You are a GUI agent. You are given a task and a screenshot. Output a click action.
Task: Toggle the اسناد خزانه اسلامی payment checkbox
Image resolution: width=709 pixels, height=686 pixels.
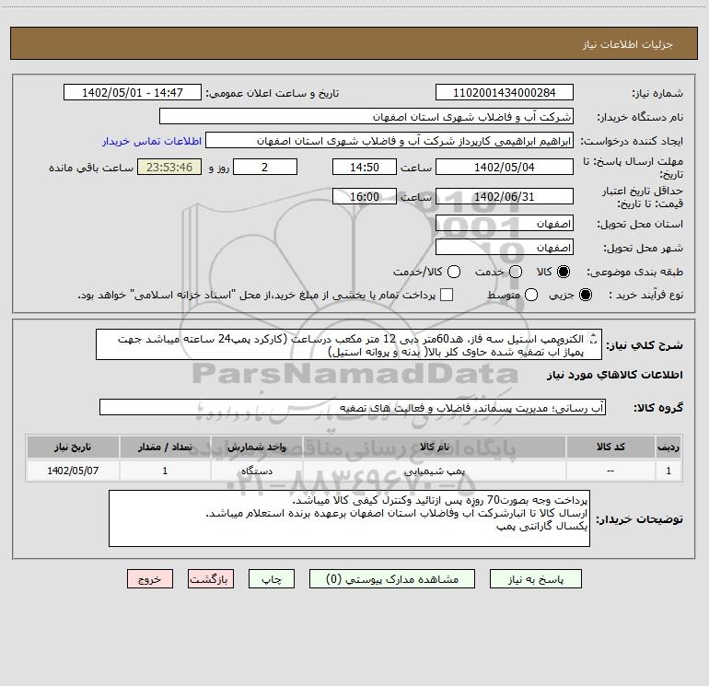[447, 295]
